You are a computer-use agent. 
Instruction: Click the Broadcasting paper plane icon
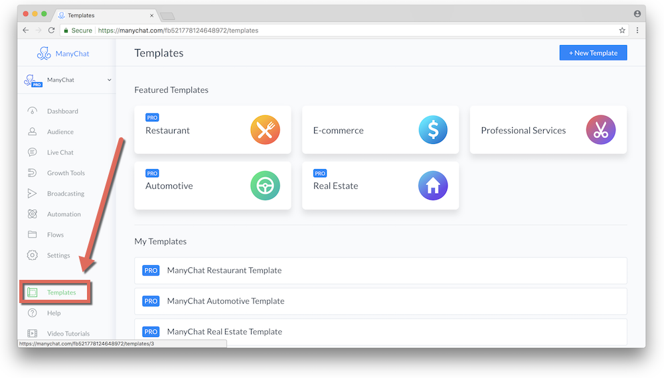pyautogui.click(x=32, y=194)
